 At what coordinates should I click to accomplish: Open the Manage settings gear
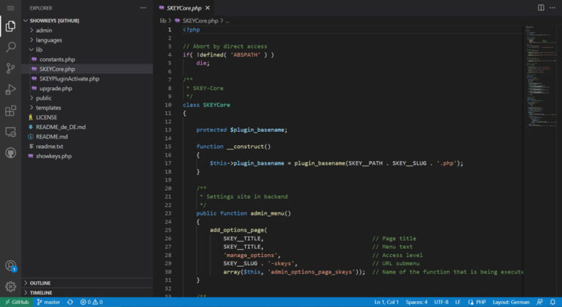(x=10, y=286)
